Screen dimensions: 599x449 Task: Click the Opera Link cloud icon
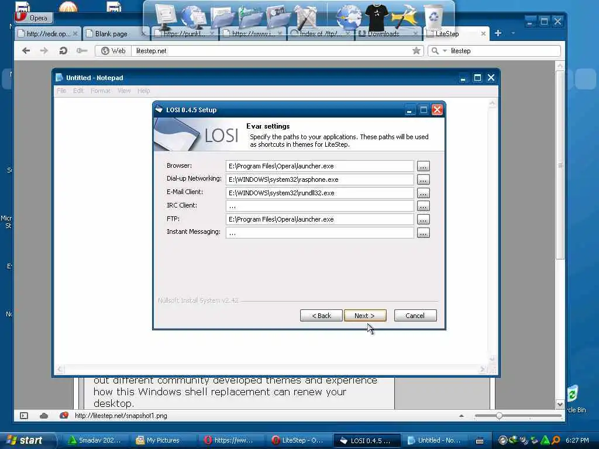[43, 416]
